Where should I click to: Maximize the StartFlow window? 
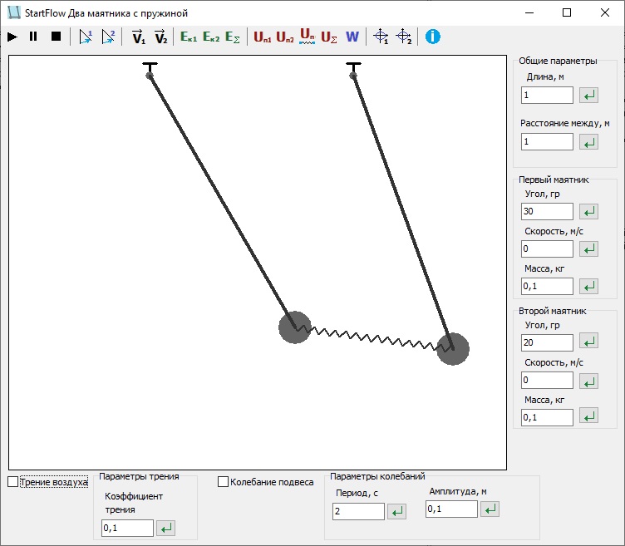[567, 12]
